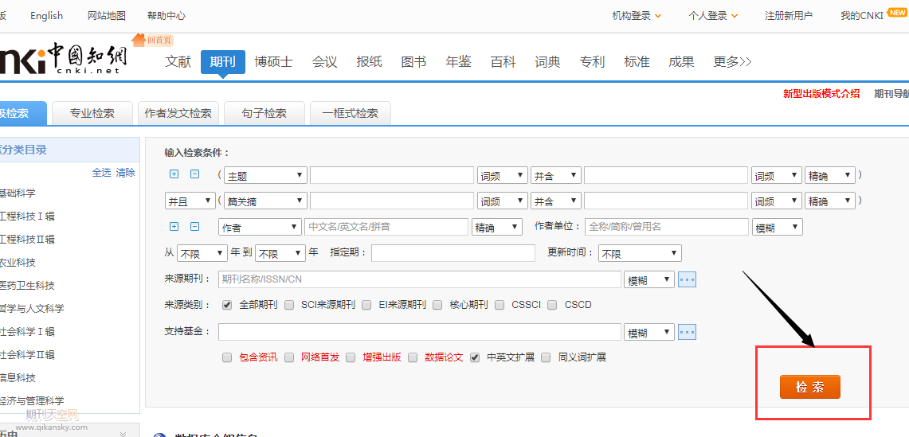Click the minus icon on the 主题 row

coord(194,174)
